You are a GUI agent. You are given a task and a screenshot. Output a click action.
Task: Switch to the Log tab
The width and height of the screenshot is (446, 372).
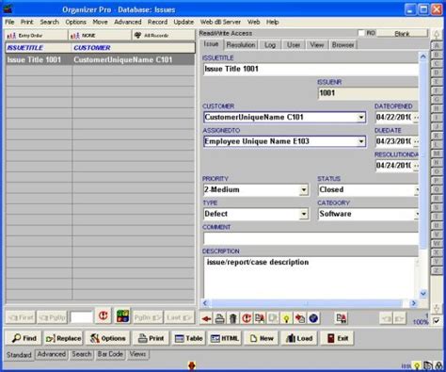270,45
